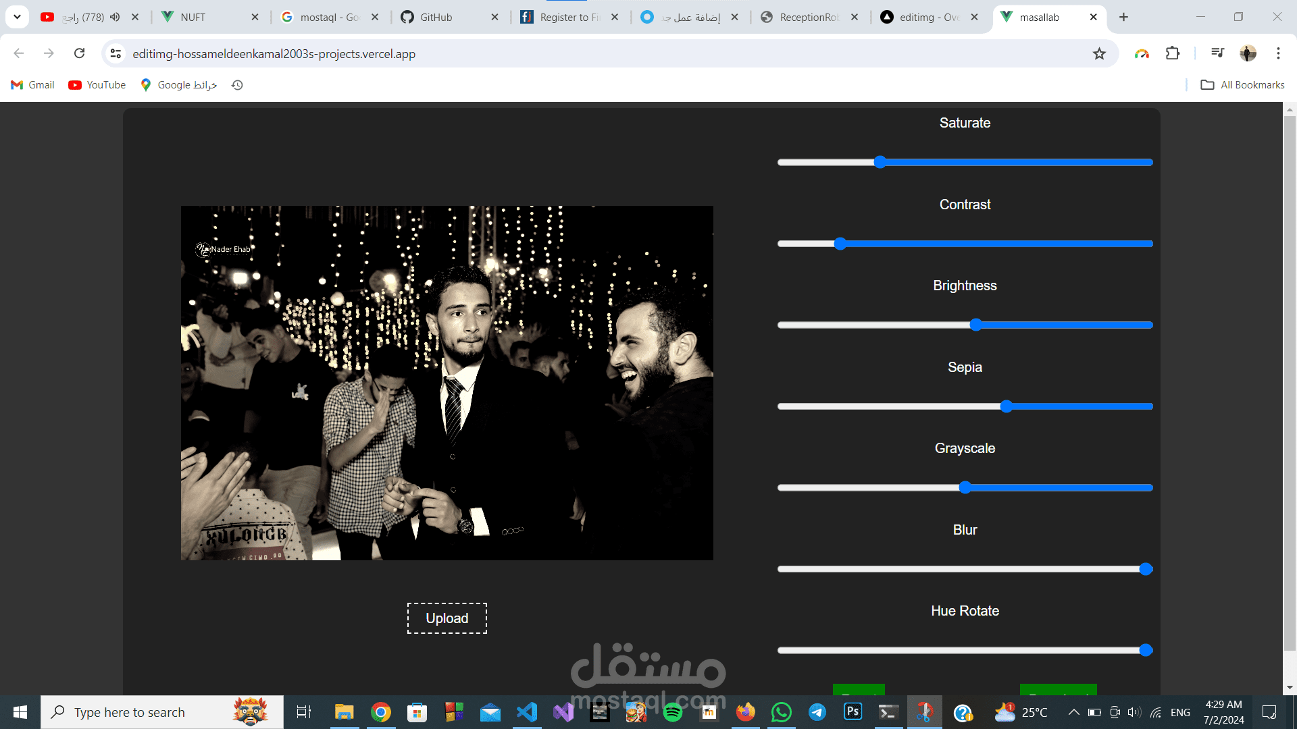Image resolution: width=1297 pixels, height=729 pixels.
Task: Open Visual Studio Code from taskbar
Action: [527, 712]
